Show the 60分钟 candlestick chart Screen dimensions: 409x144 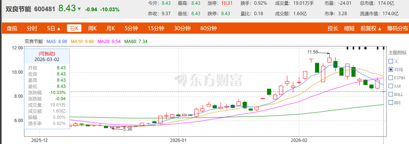(209, 28)
